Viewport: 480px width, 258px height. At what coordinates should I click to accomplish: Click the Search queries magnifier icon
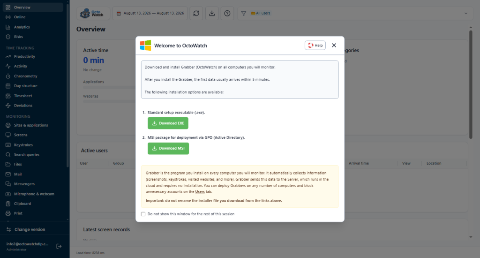[x=8, y=155]
